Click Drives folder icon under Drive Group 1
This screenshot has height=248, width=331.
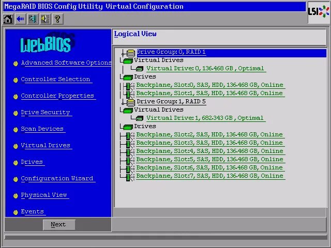[x=128, y=127]
